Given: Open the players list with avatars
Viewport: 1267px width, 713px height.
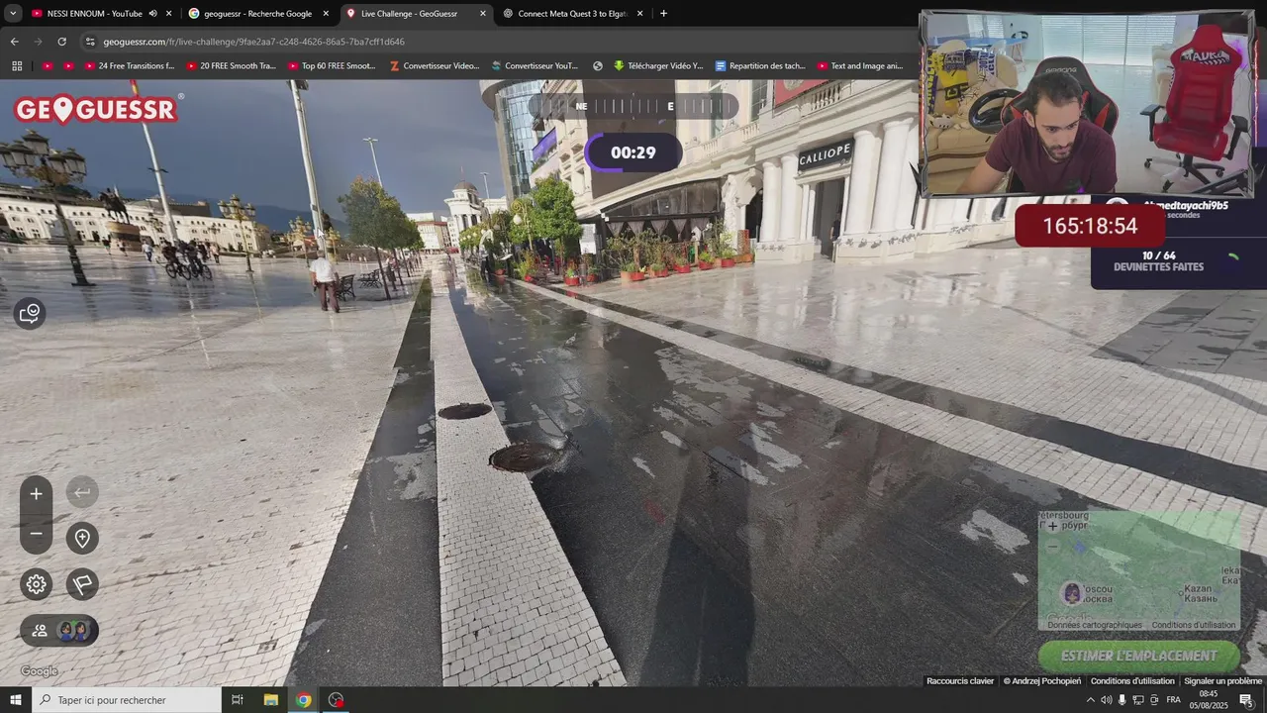Looking at the screenshot, I should (x=59, y=630).
